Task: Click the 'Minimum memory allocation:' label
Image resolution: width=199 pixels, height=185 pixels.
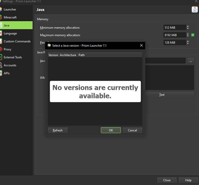Action: (x=60, y=28)
